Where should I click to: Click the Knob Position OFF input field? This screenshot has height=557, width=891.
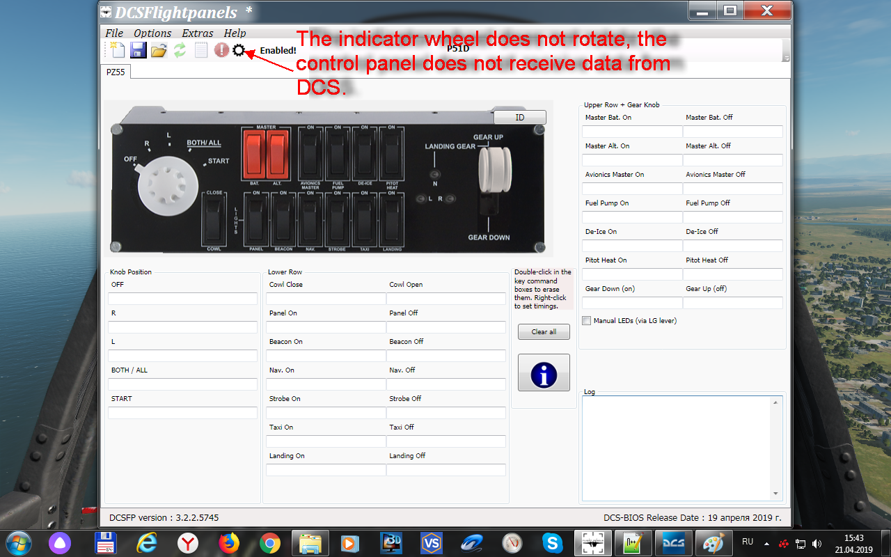click(182, 299)
